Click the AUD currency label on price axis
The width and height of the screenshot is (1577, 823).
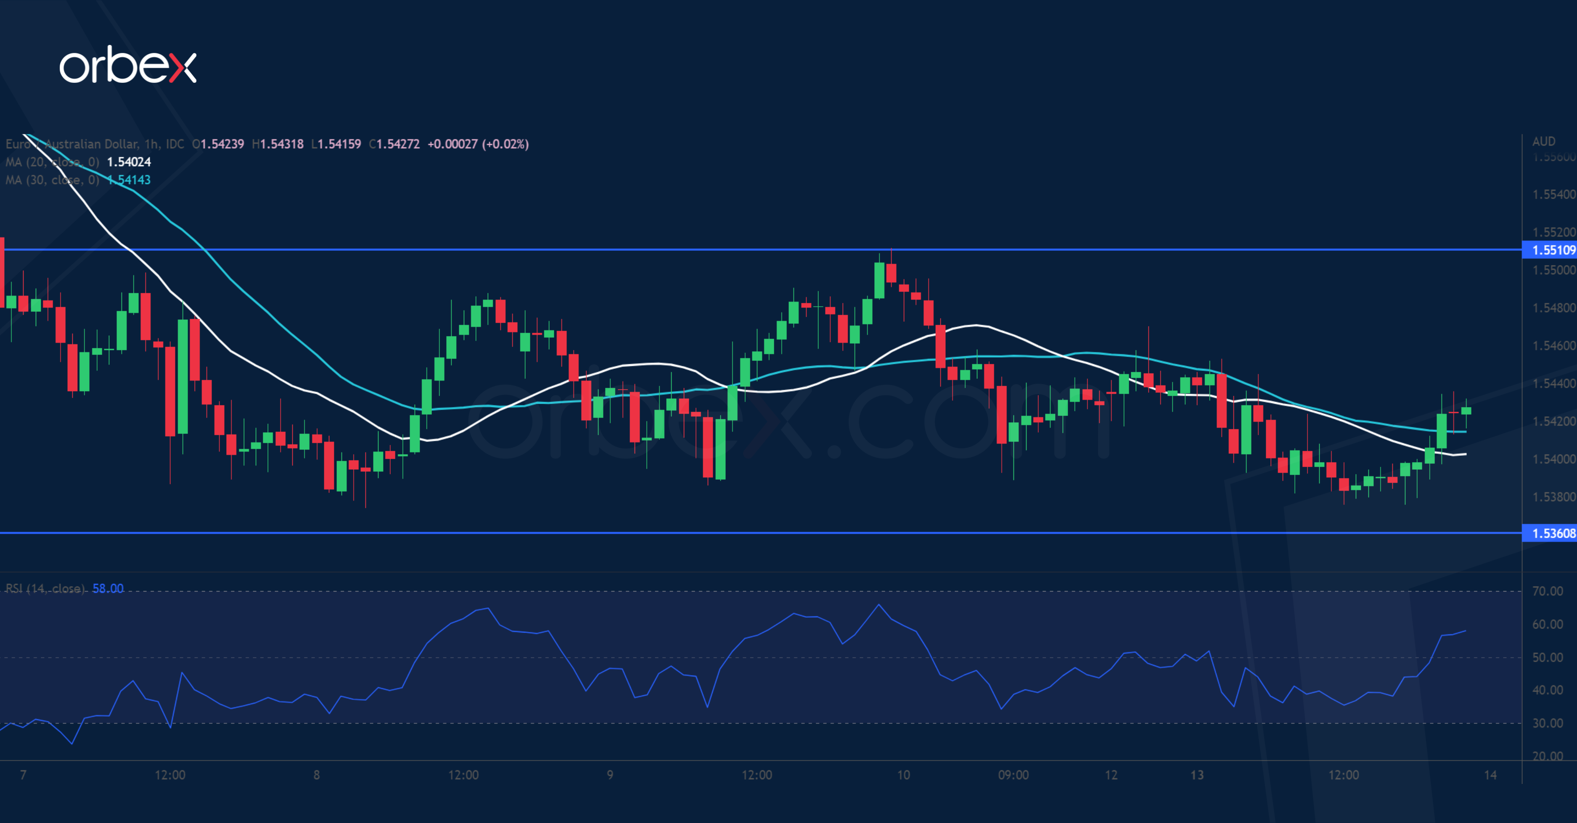click(x=1543, y=142)
